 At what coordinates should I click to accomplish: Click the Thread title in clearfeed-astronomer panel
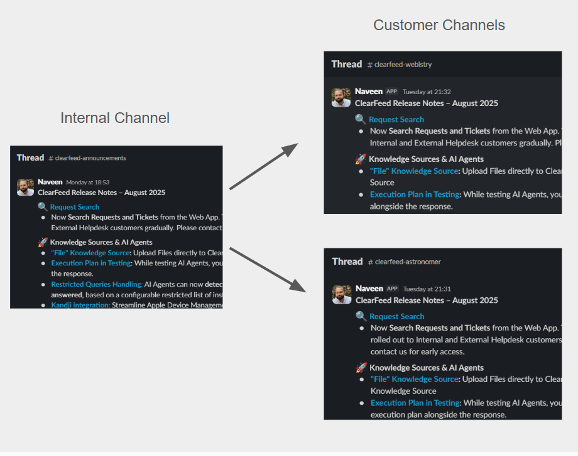point(347,262)
